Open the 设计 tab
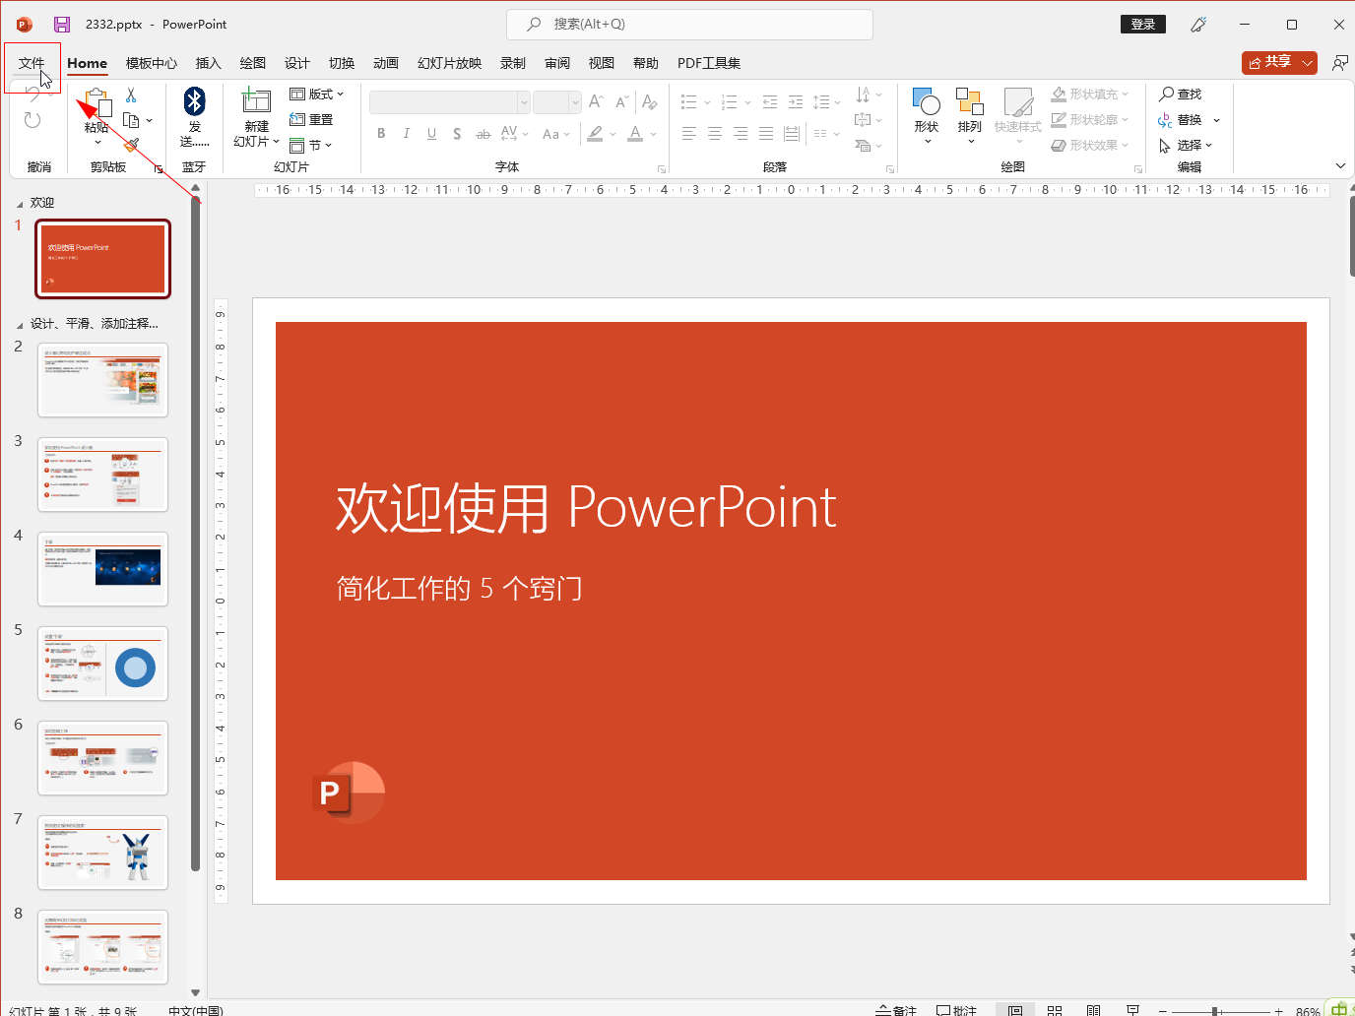 coord(296,63)
